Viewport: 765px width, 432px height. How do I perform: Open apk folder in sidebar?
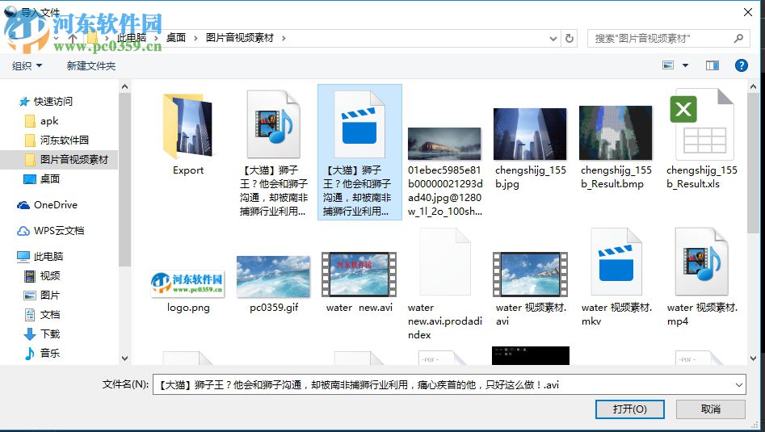click(48, 121)
